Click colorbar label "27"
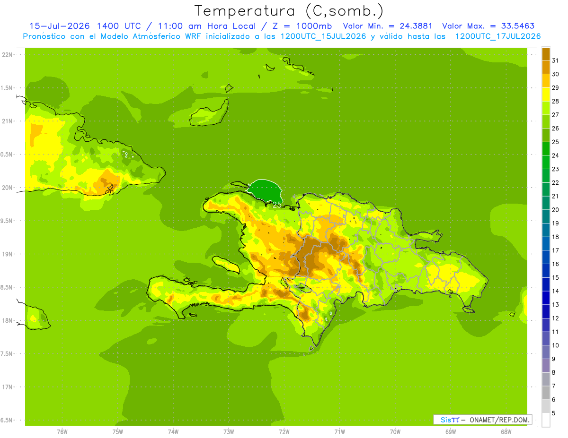Image resolution: width=568 pixels, height=438 pixels. (x=556, y=115)
